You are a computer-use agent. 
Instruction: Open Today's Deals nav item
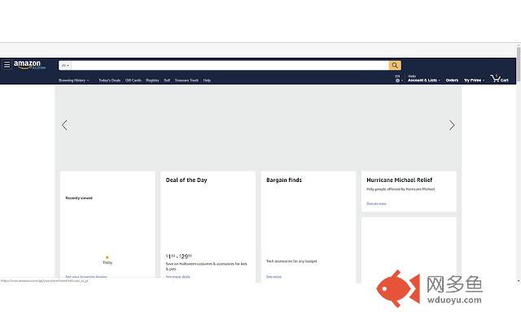pos(109,80)
